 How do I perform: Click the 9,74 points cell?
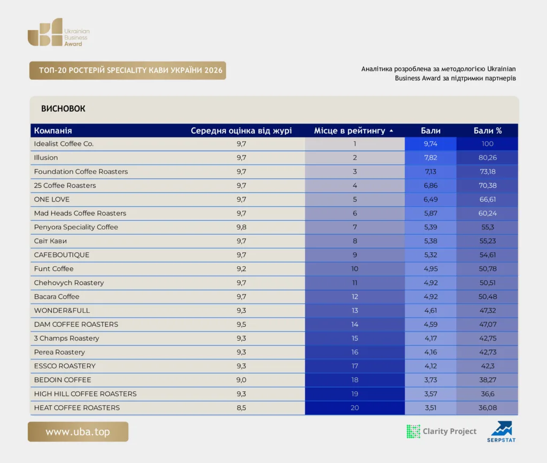click(x=431, y=144)
